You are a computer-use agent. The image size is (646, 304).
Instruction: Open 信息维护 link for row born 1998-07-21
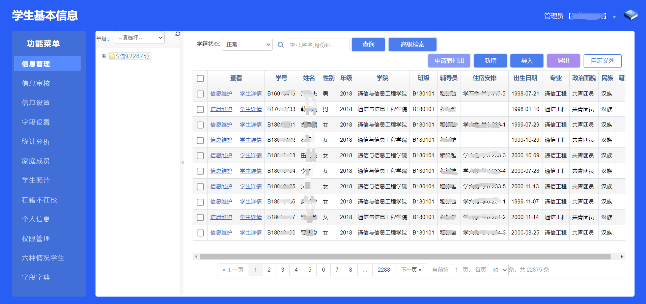[221, 94]
